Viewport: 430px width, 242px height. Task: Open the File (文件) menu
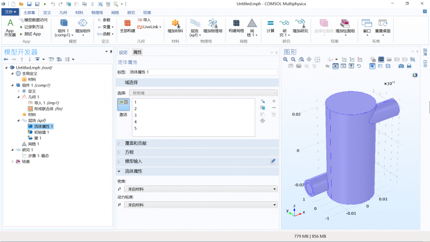tap(11, 12)
